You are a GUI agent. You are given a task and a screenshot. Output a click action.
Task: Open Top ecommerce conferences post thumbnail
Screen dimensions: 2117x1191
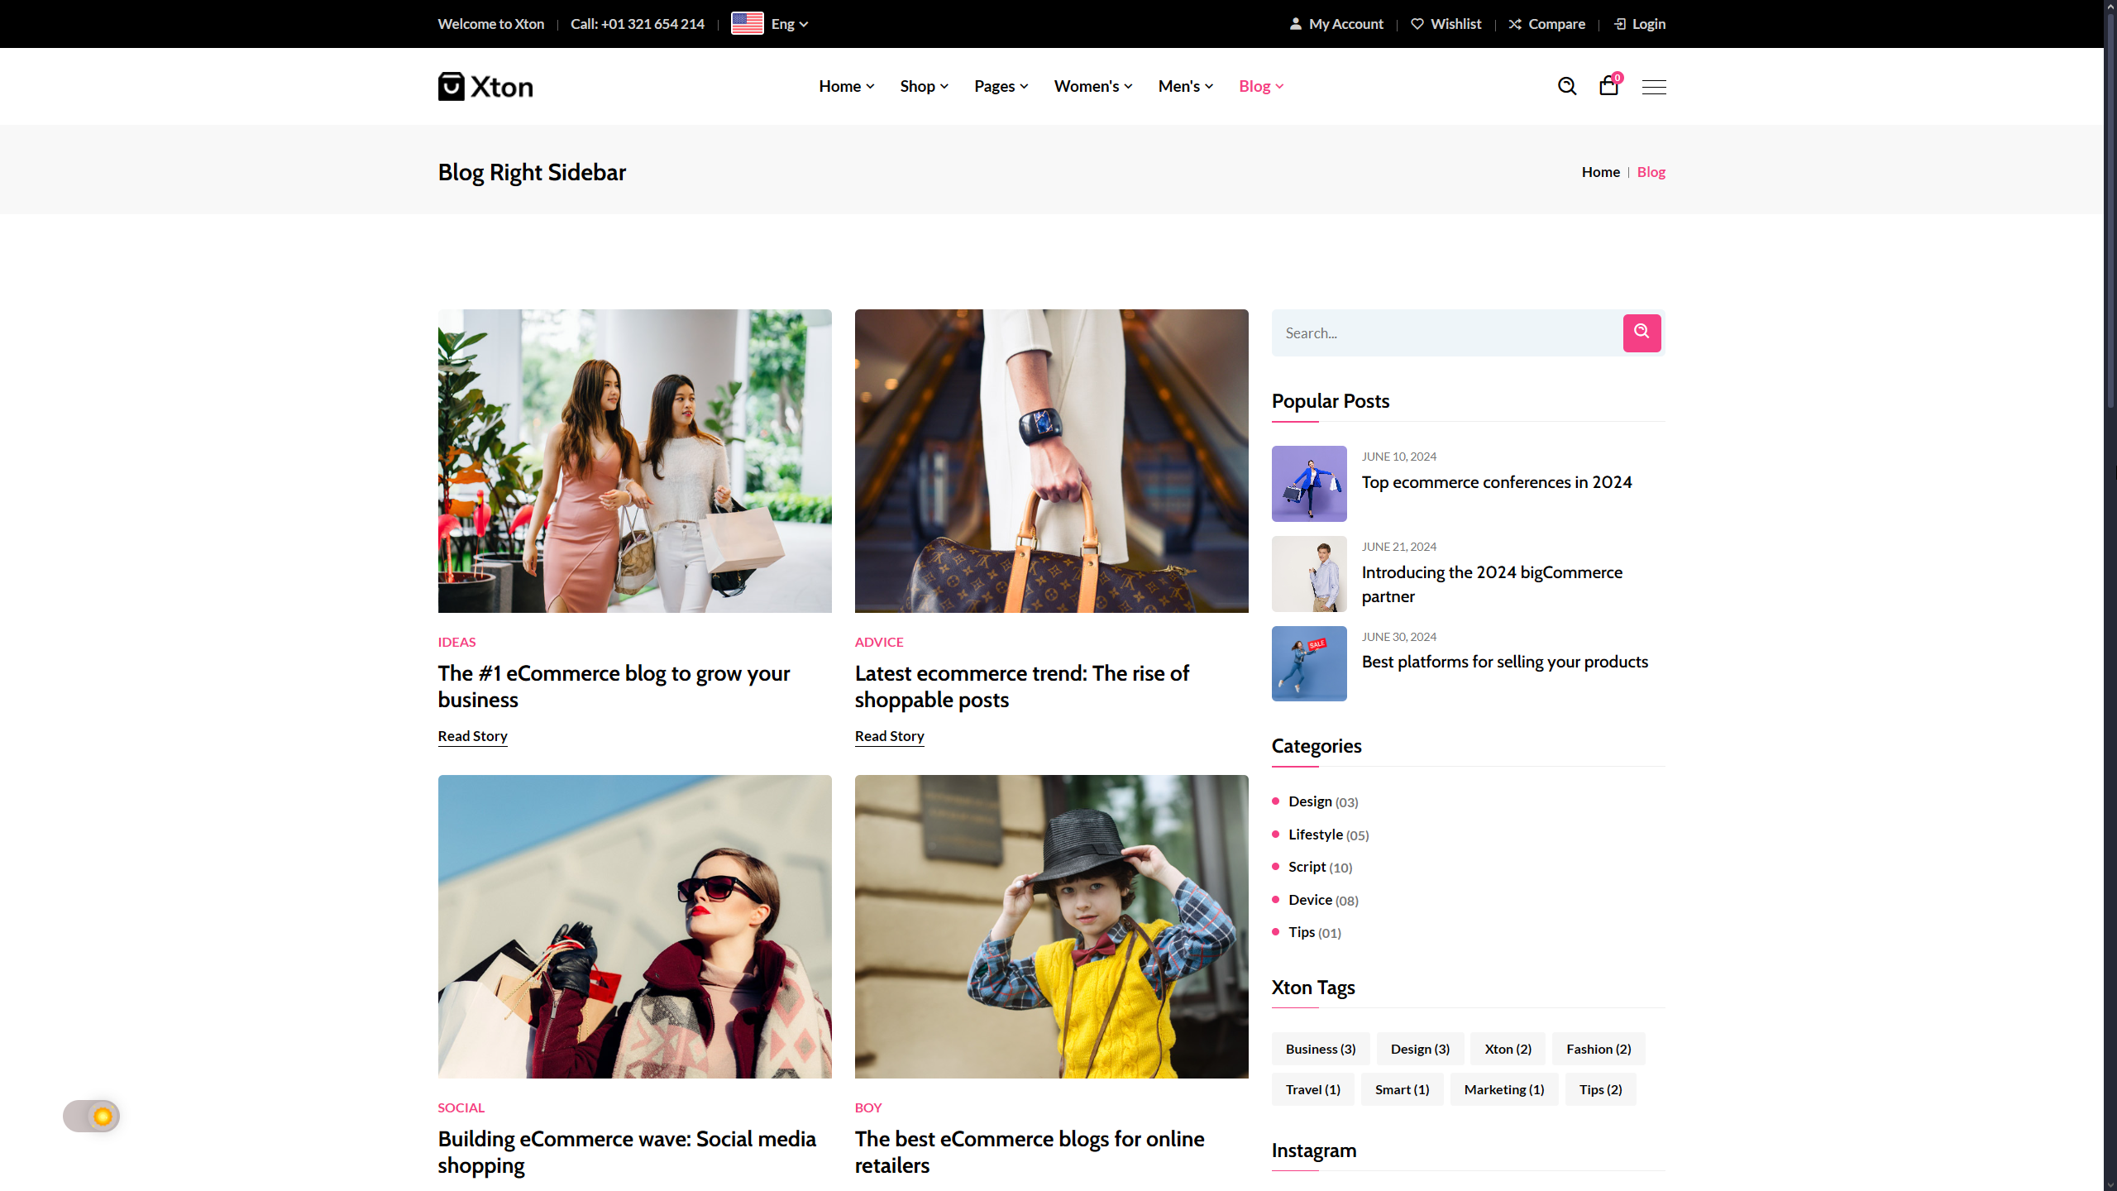click(1309, 484)
